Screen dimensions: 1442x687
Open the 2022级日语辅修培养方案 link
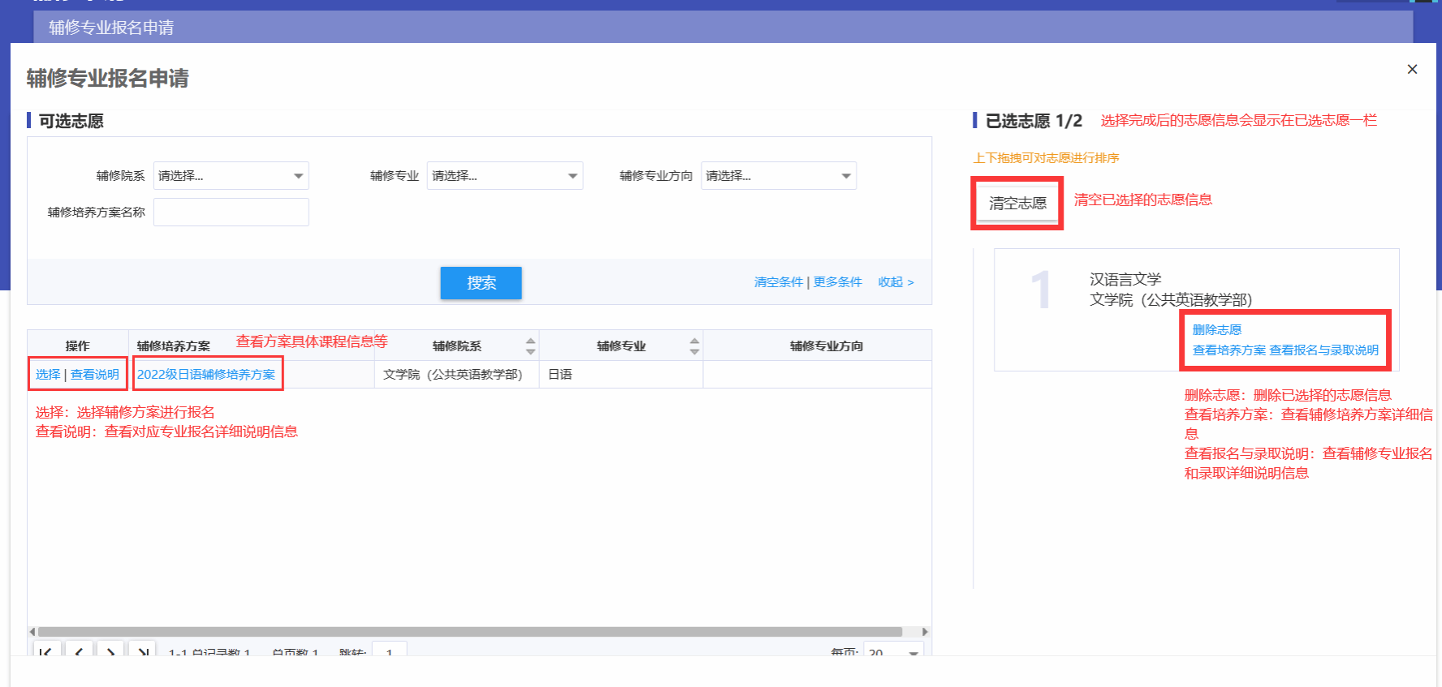pos(206,375)
